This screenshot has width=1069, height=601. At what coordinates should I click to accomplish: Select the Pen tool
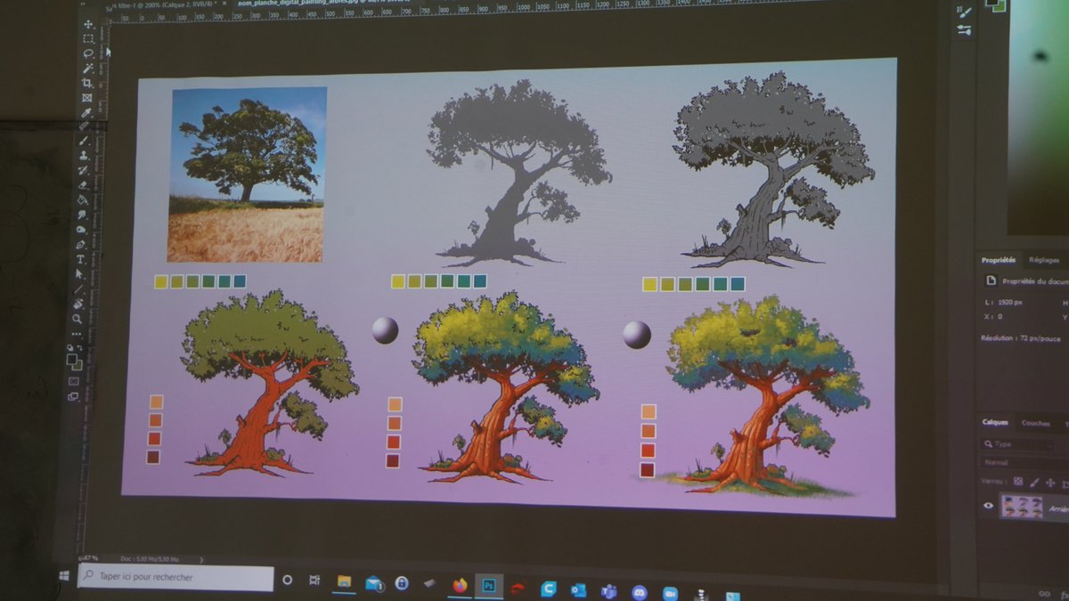coord(81,244)
